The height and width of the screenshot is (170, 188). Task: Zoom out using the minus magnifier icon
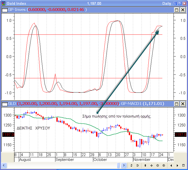pyautogui.click(x=158, y=165)
